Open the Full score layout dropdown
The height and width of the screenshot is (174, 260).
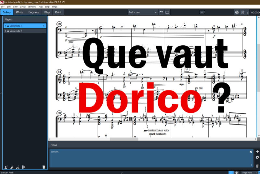click(143, 12)
